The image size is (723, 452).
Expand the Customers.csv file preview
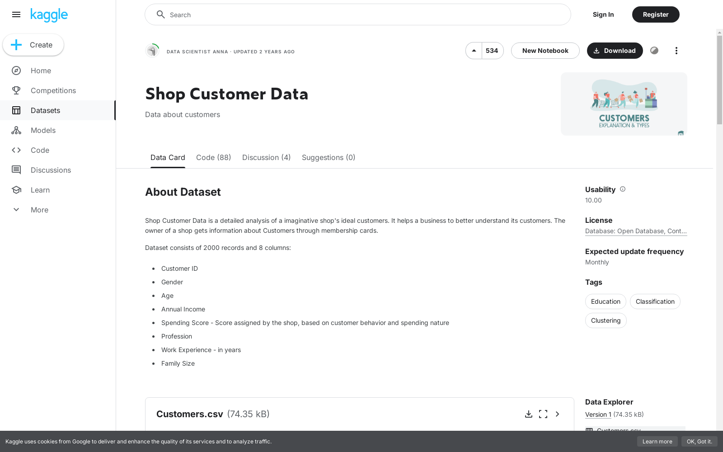pos(557,414)
